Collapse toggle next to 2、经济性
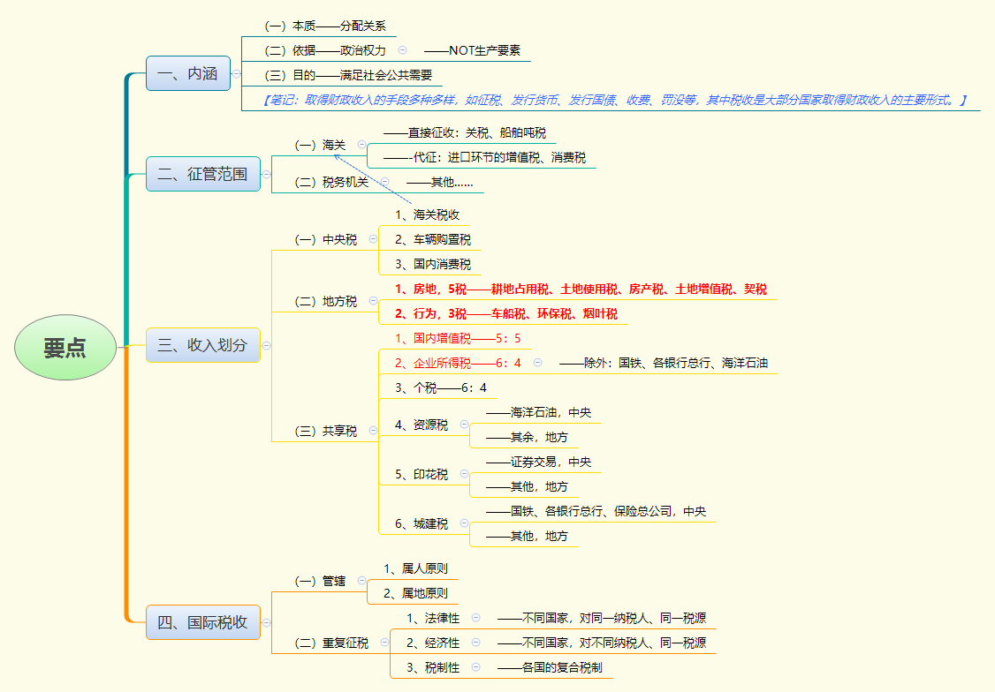The width and height of the screenshot is (995, 692). (475, 642)
